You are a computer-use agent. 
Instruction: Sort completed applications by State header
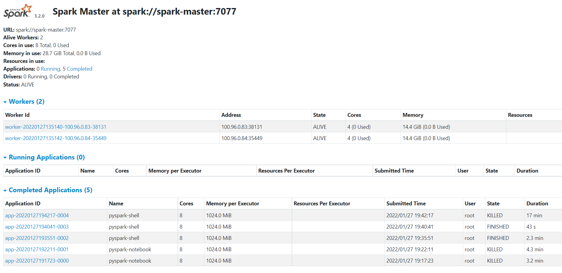pyautogui.click(x=493, y=204)
